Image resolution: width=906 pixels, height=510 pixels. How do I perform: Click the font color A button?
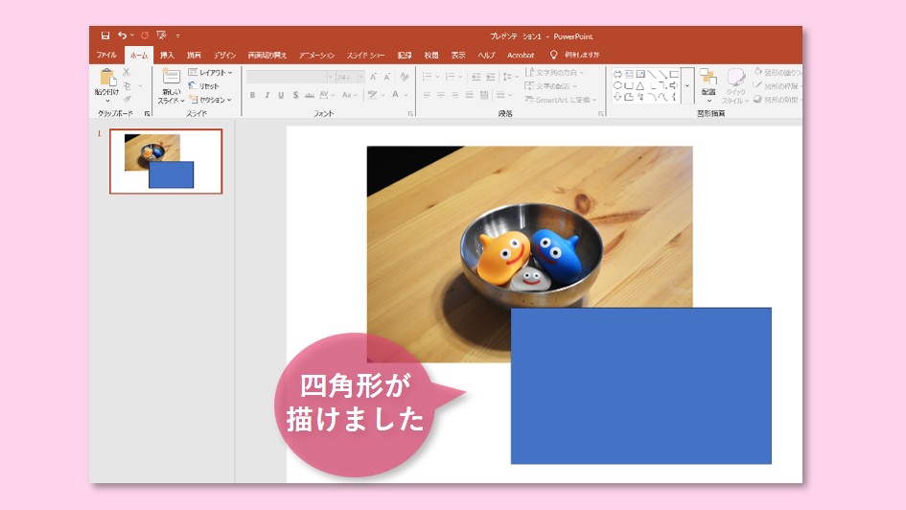pos(395,95)
